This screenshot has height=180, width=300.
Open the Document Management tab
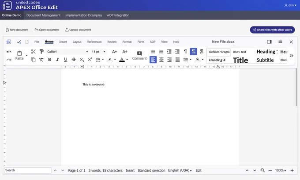[43, 15]
